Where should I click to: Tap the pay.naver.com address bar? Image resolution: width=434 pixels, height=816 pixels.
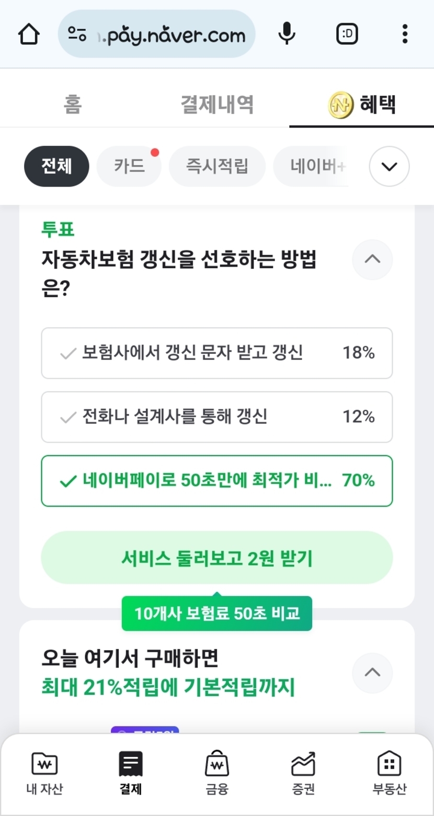point(157,35)
